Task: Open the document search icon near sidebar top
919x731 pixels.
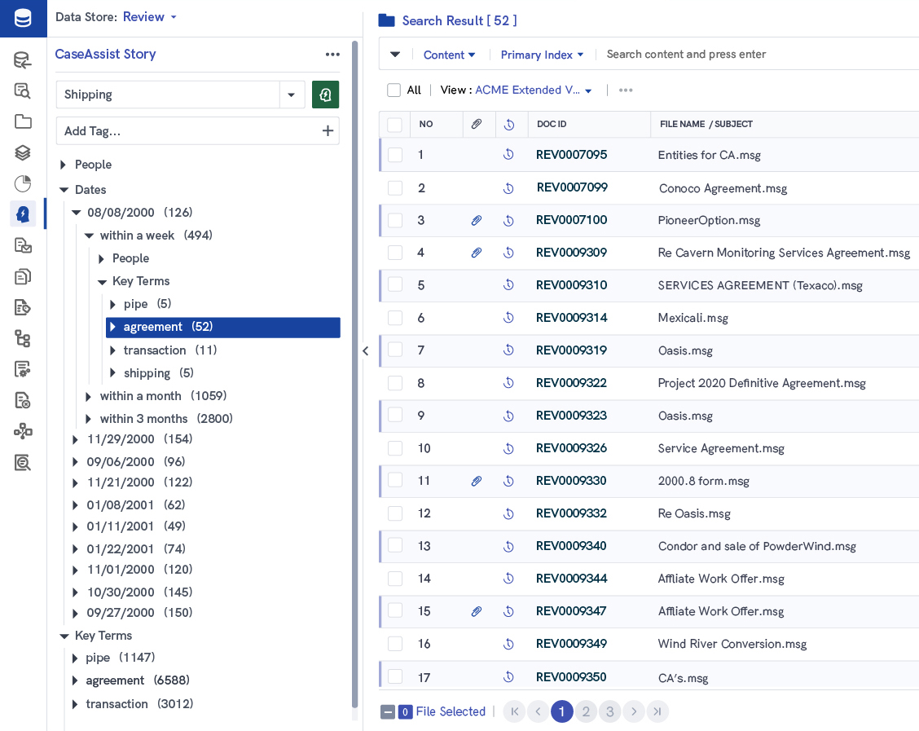Action: click(23, 90)
